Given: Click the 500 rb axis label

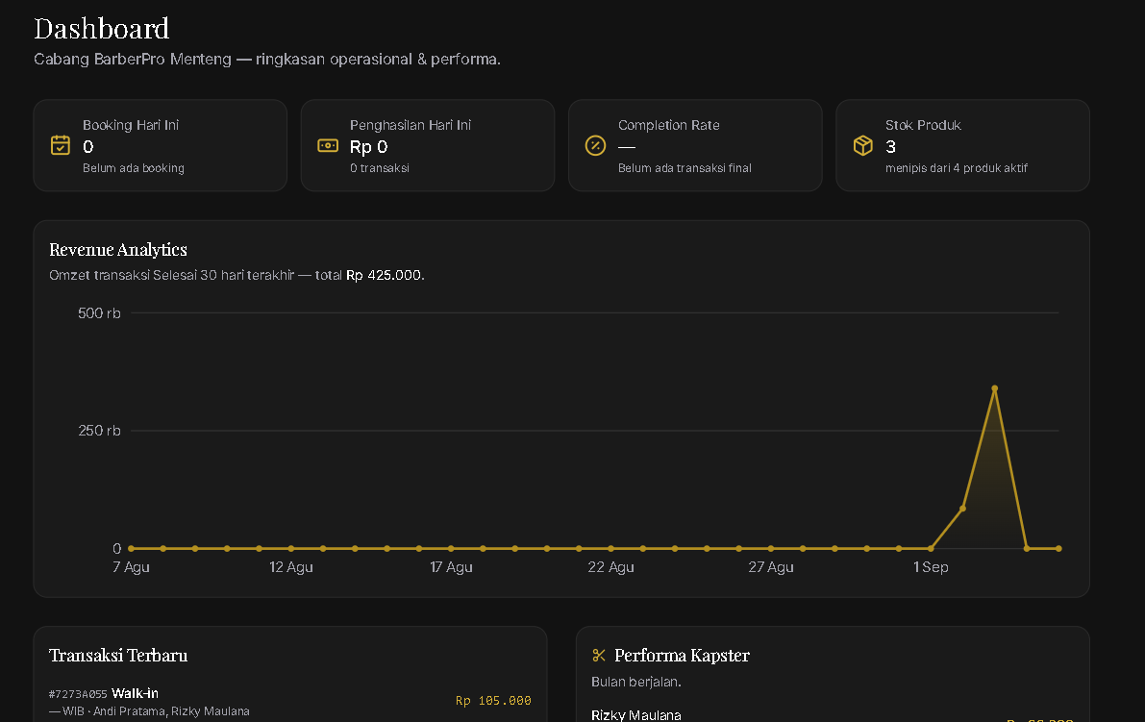Looking at the screenshot, I should coord(99,313).
